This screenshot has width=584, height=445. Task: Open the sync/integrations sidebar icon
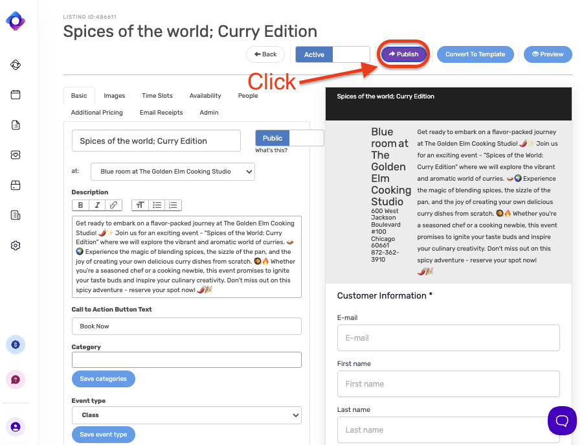point(16,65)
